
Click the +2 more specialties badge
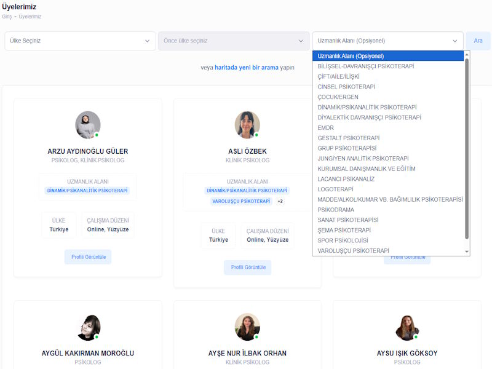pyautogui.click(x=280, y=201)
